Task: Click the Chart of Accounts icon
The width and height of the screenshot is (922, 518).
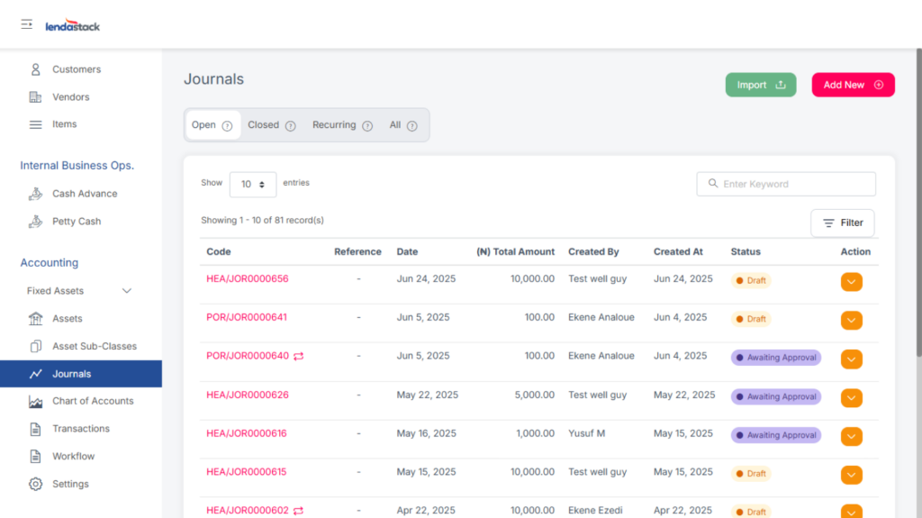Action: click(x=36, y=402)
